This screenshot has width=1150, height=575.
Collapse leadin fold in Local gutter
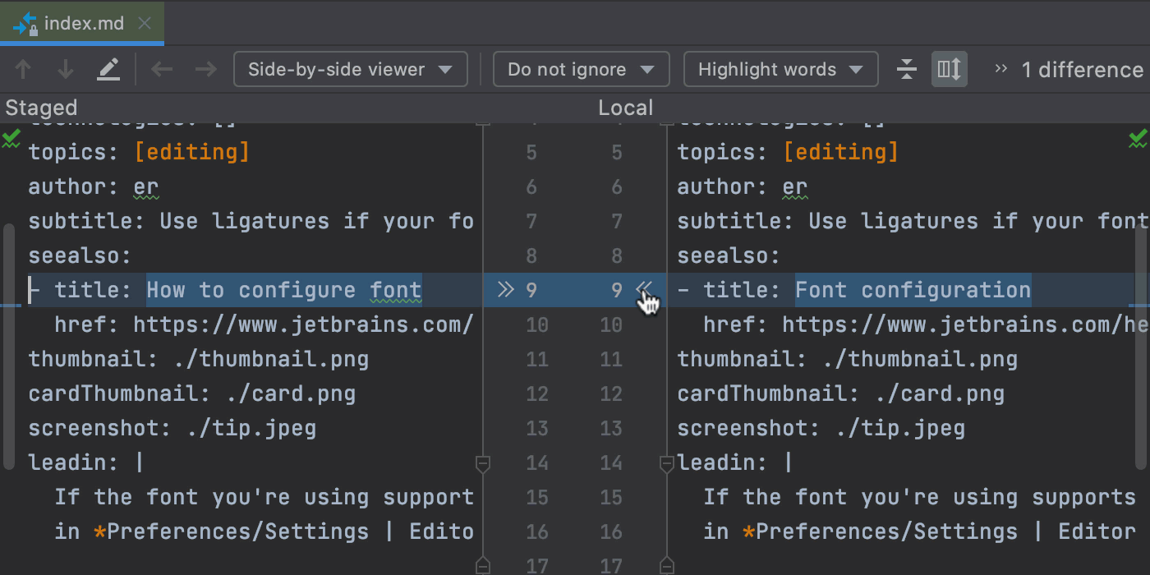(667, 465)
